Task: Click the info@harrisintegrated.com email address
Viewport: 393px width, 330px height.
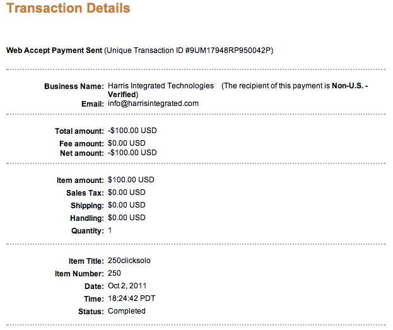Action: (153, 103)
